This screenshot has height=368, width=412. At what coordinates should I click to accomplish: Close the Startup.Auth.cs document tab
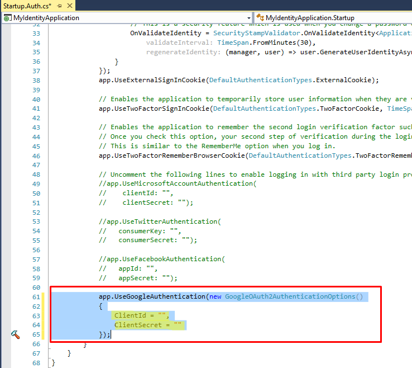(69, 6)
